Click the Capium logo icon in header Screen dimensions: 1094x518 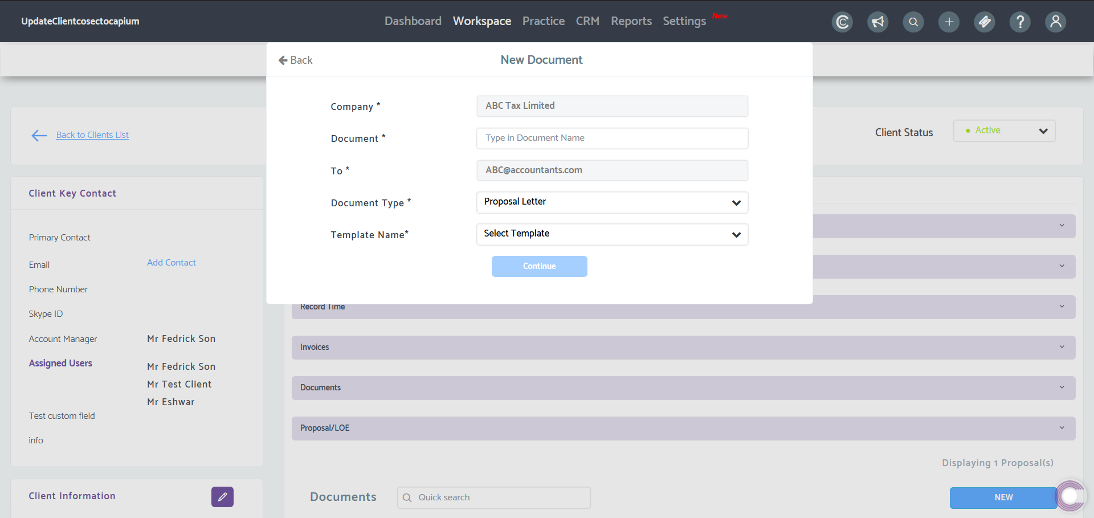pos(842,22)
